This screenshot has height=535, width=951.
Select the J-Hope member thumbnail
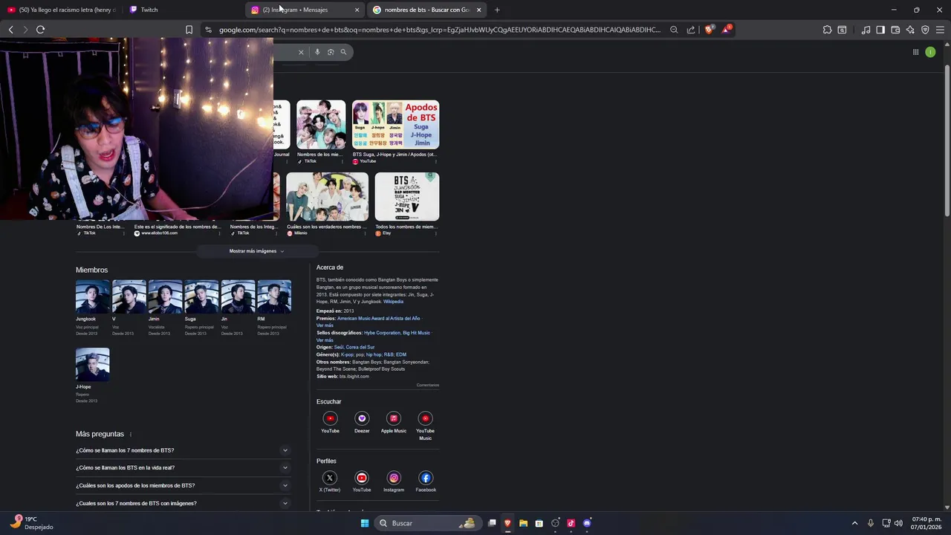(x=92, y=364)
